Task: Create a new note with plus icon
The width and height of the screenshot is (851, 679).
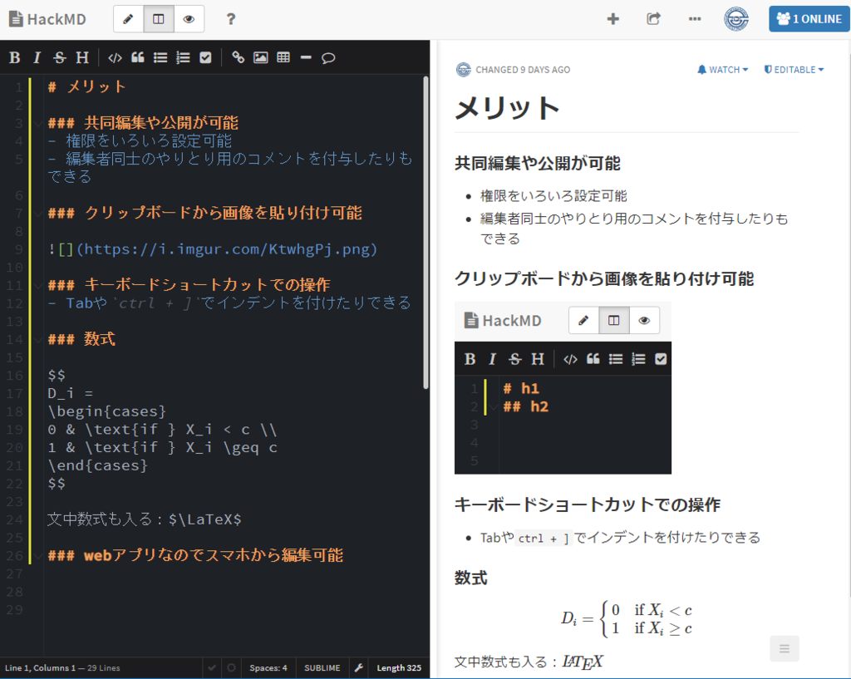Action: click(x=612, y=19)
